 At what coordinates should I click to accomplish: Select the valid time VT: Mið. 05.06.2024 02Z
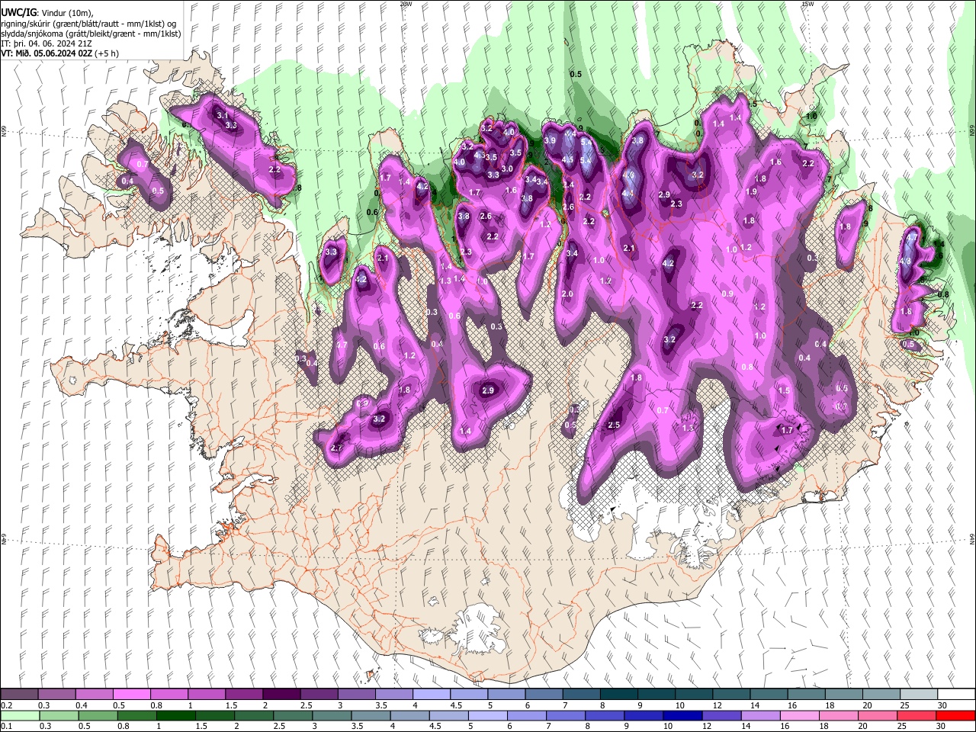click(x=47, y=54)
